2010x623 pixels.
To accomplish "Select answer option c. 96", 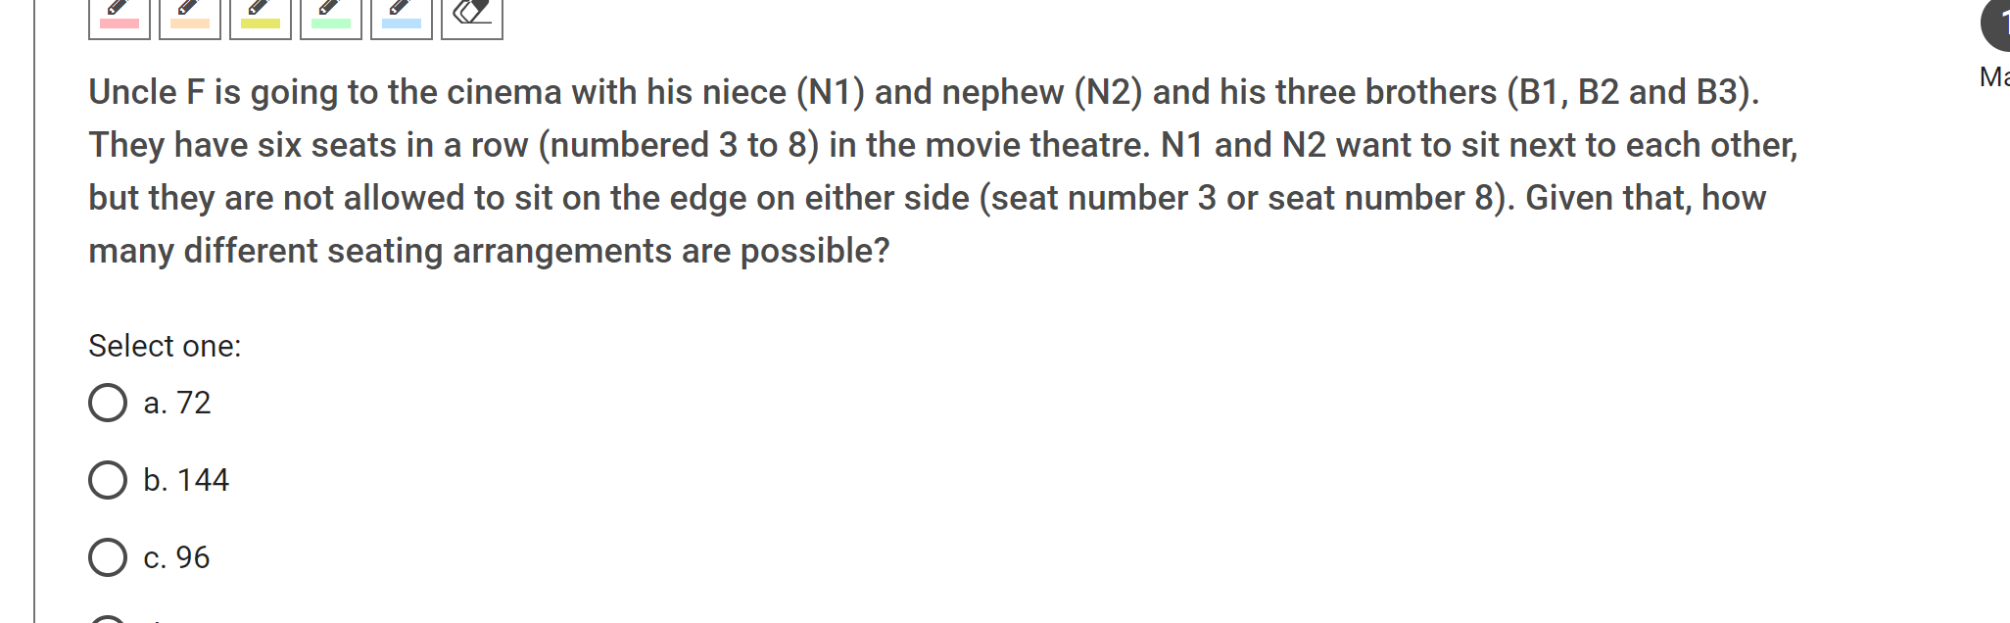I will (108, 558).
